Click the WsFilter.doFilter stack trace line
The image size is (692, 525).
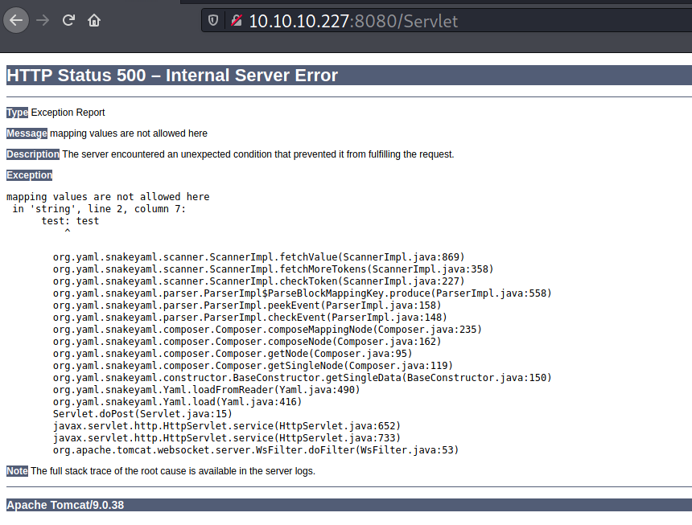[255, 450]
